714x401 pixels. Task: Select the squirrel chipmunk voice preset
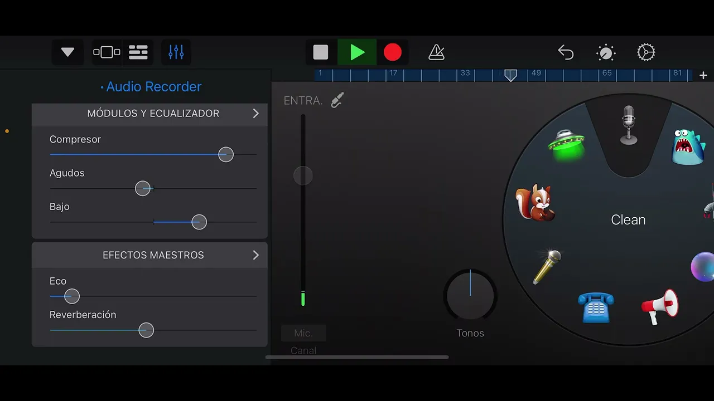click(x=534, y=203)
